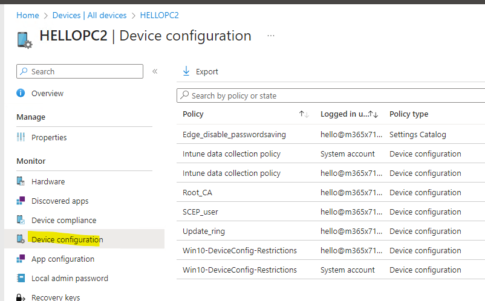Select Discovered apps menu item

coord(60,201)
